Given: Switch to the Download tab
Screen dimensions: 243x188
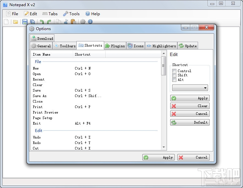Looking at the screenshot, I should click(42, 38).
